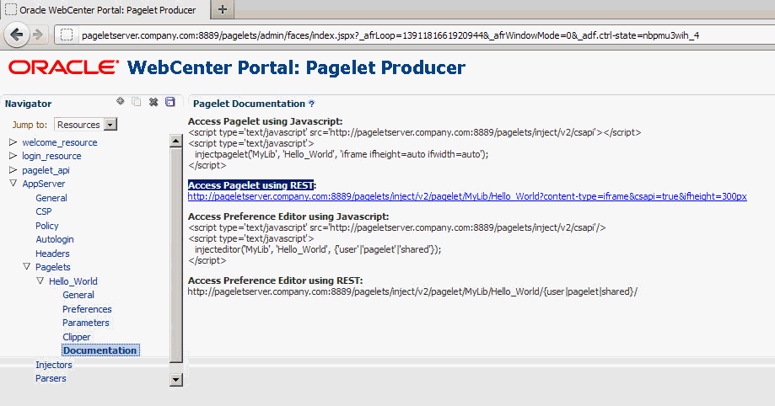Image resolution: width=775 pixels, height=406 pixels.
Task: Click the 'Access Preference Editor using REST:' heading
Action: tap(275, 280)
